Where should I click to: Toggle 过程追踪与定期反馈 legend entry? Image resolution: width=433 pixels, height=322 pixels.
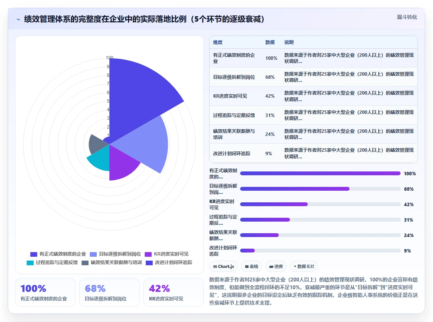coord(52,263)
